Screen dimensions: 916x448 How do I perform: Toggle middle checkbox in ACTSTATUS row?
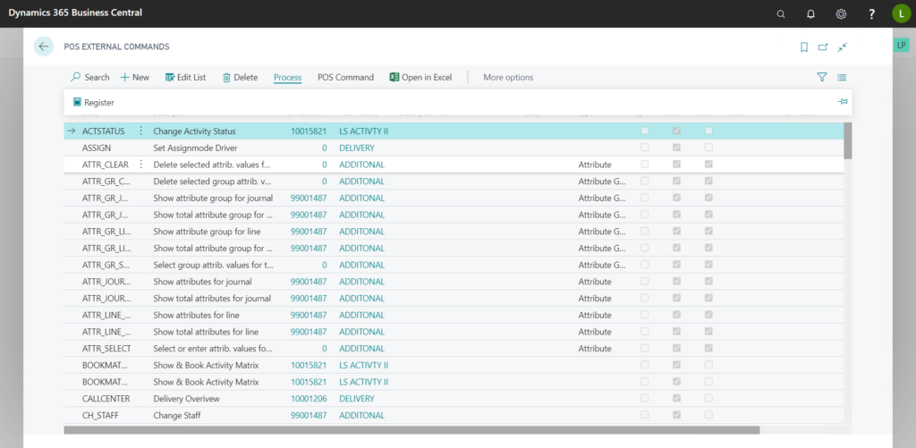coord(676,131)
